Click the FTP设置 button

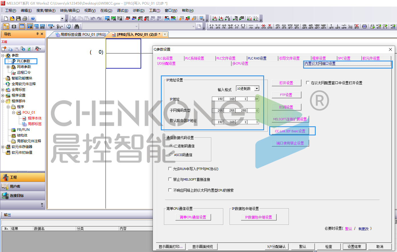tap(286, 95)
